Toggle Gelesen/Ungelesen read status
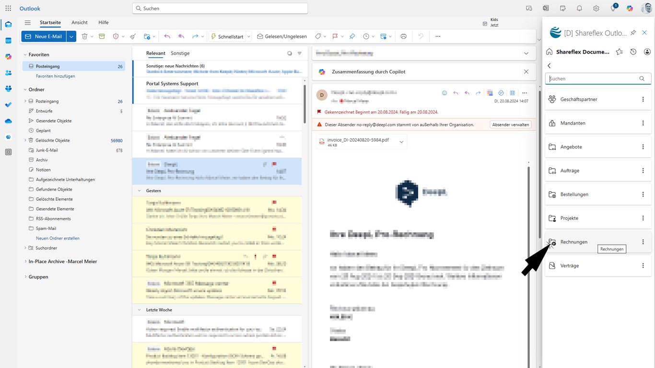Screen dimensions: 655x368 (x=282, y=36)
